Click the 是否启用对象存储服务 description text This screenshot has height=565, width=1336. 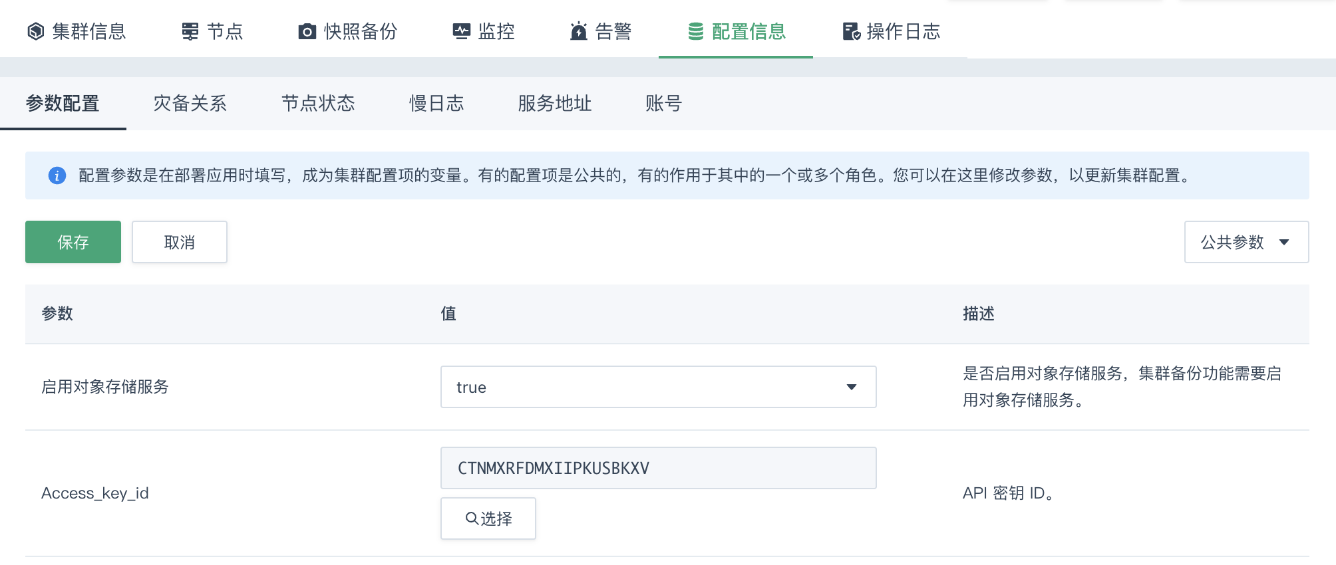point(1122,387)
